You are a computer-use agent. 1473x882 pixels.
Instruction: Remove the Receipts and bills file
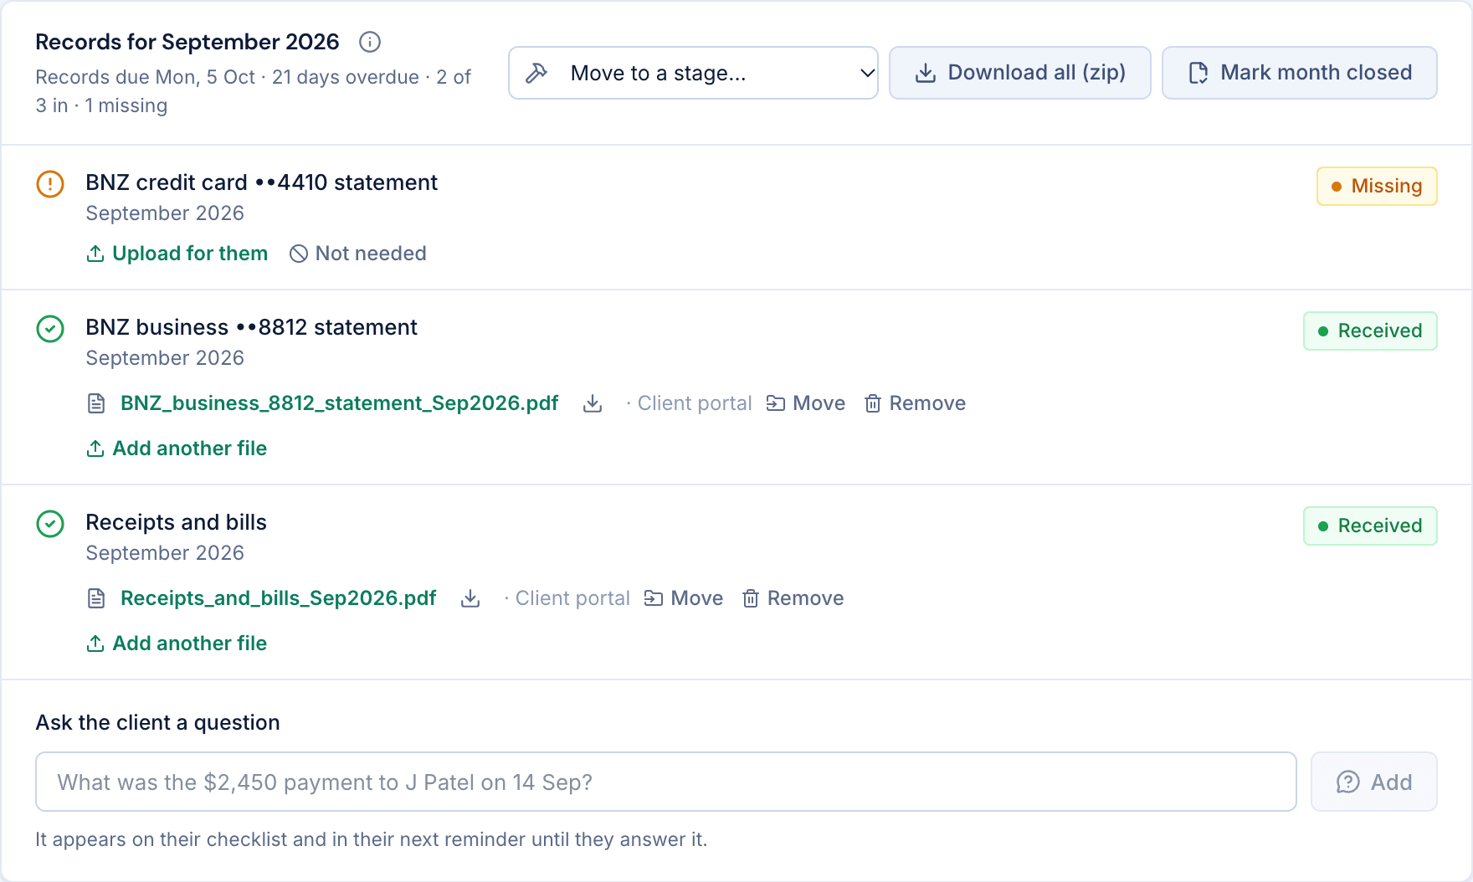pyautogui.click(x=793, y=598)
